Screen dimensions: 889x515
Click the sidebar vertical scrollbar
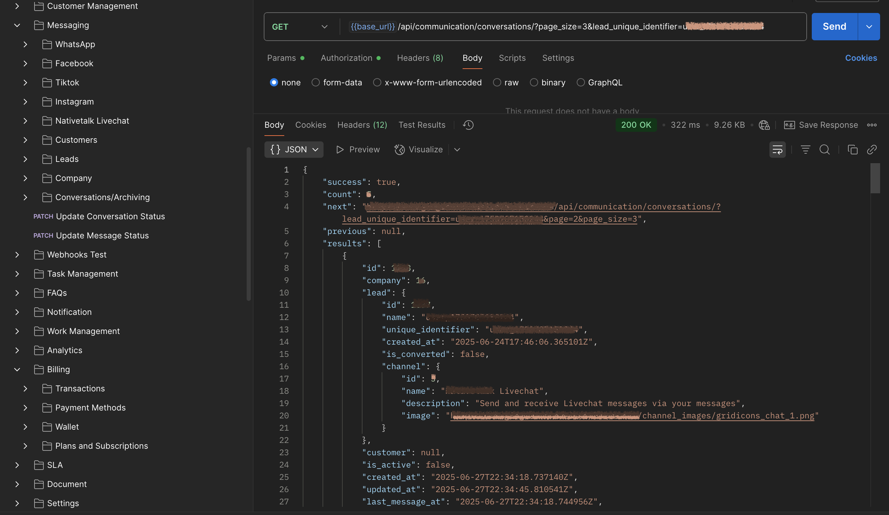coord(249,224)
